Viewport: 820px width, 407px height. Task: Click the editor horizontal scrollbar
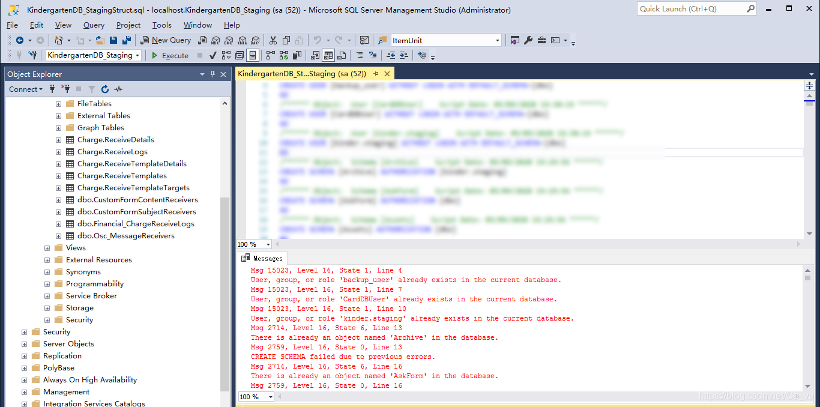tap(538, 244)
